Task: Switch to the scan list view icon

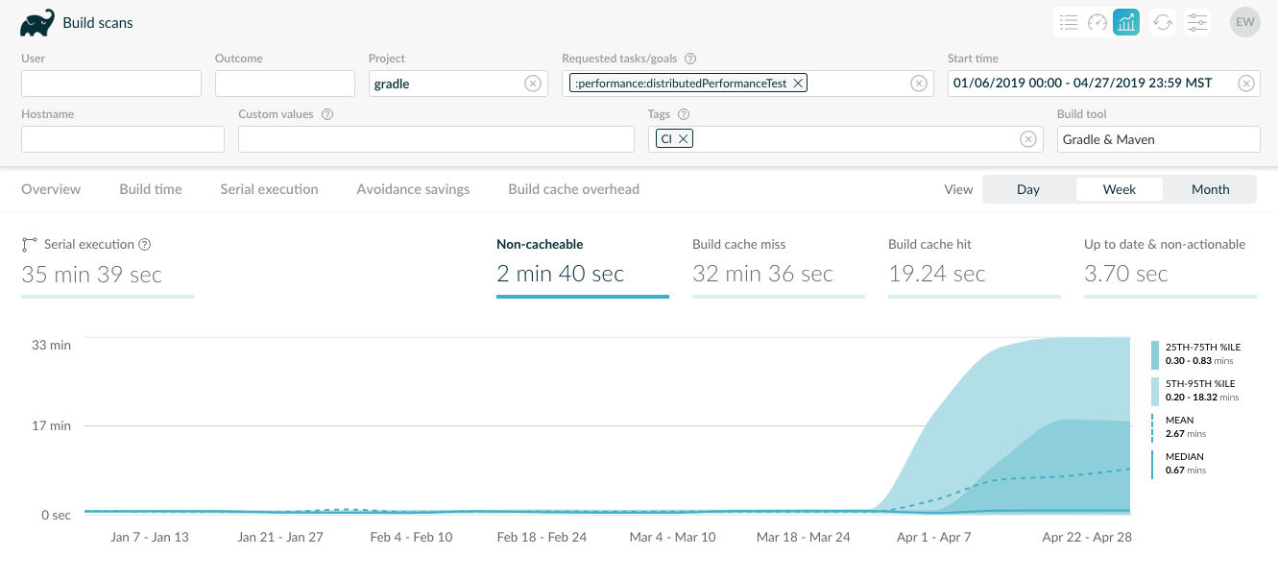Action: pyautogui.click(x=1068, y=22)
